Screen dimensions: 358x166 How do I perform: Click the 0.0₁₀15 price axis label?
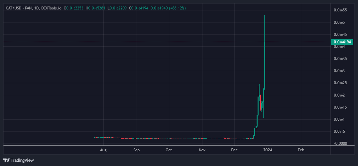[340, 107]
